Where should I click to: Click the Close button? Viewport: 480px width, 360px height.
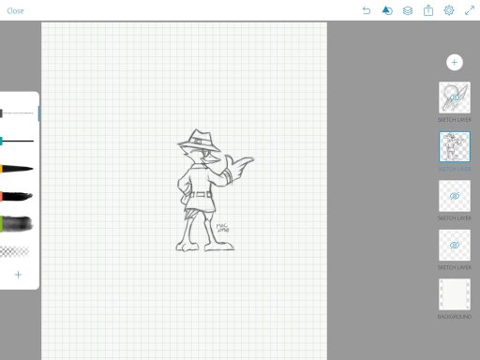point(15,11)
